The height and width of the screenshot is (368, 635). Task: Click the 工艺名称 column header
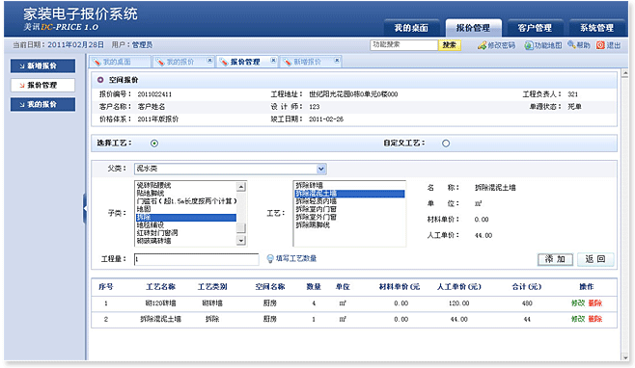[160, 287]
